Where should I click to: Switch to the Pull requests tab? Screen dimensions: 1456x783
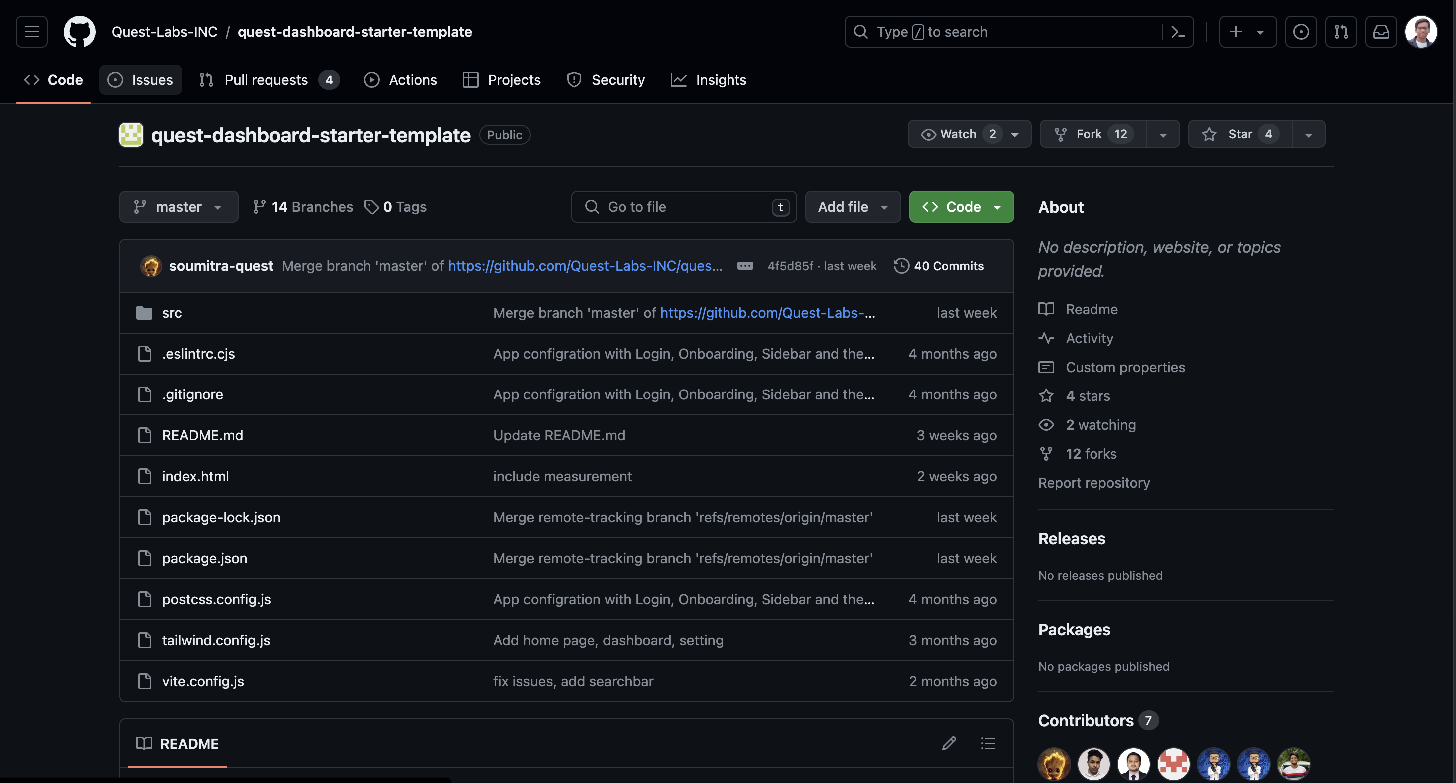pyautogui.click(x=266, y=80)
